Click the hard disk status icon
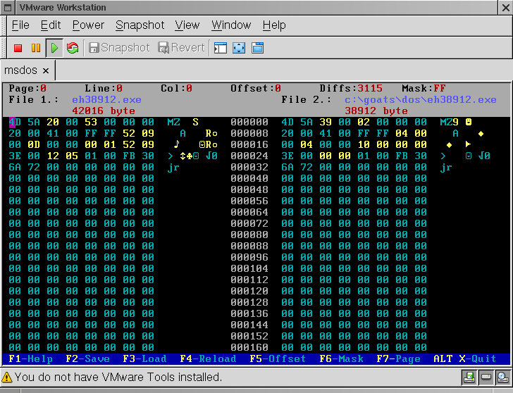This screenshot has width=513, height=393. click(486, 378)
